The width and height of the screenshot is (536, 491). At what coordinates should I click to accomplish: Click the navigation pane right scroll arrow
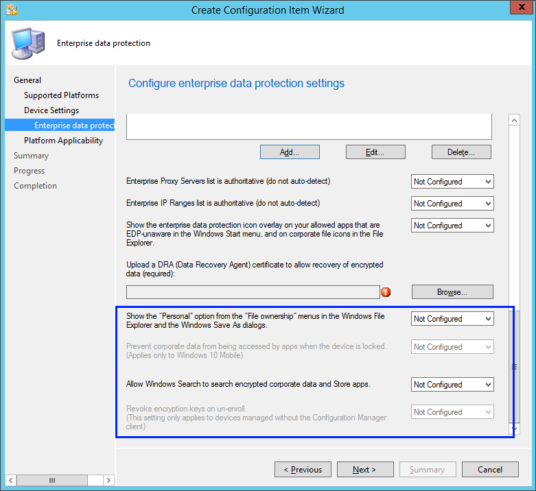click(x=108, y=480)
